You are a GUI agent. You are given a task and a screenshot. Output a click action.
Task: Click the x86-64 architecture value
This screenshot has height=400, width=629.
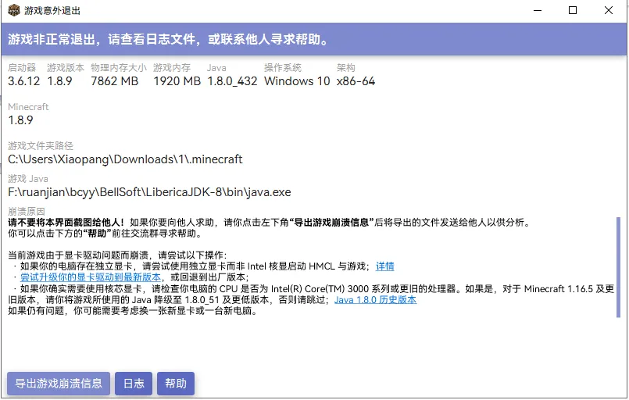click(356, 81)
